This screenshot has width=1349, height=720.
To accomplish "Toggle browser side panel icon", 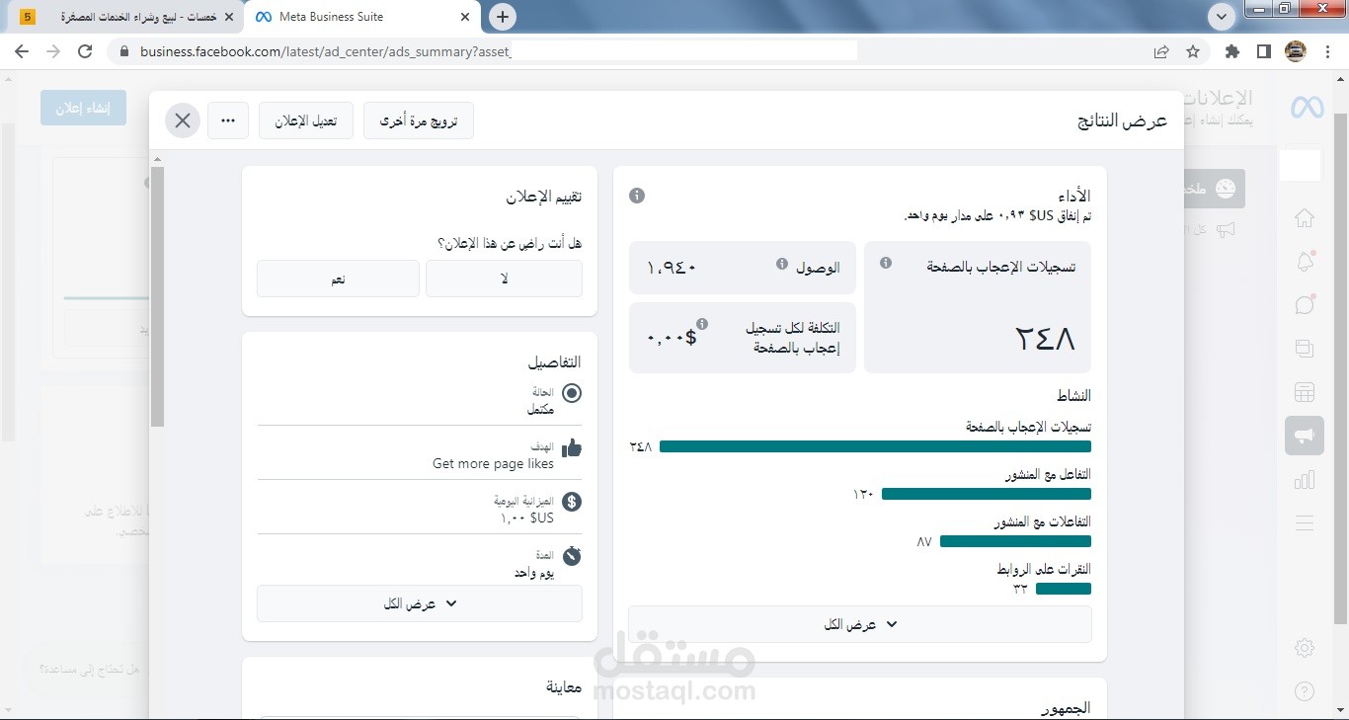I will (x=1263, y=51).
